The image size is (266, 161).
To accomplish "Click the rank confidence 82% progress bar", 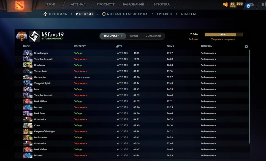I will coord(223,35).
